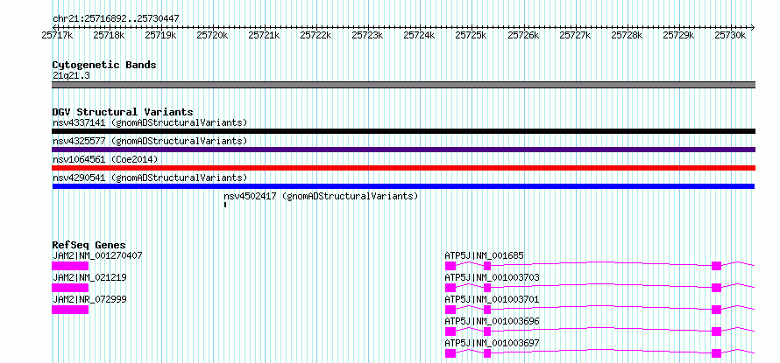780x363 pixels.
Task: Select the JAM2|NR_072999 exon block
Action: [x=70, y=310]
